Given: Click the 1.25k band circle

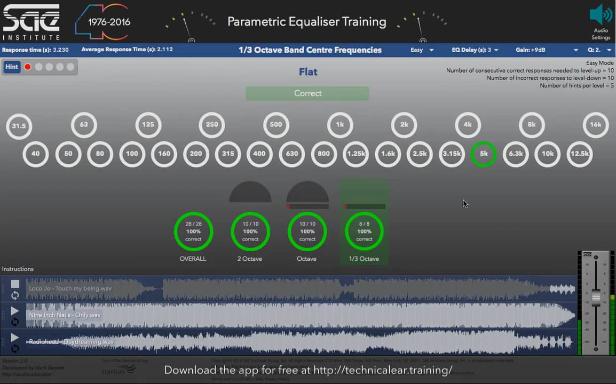Looking at the screenshot, I should (x=356, y=154).
